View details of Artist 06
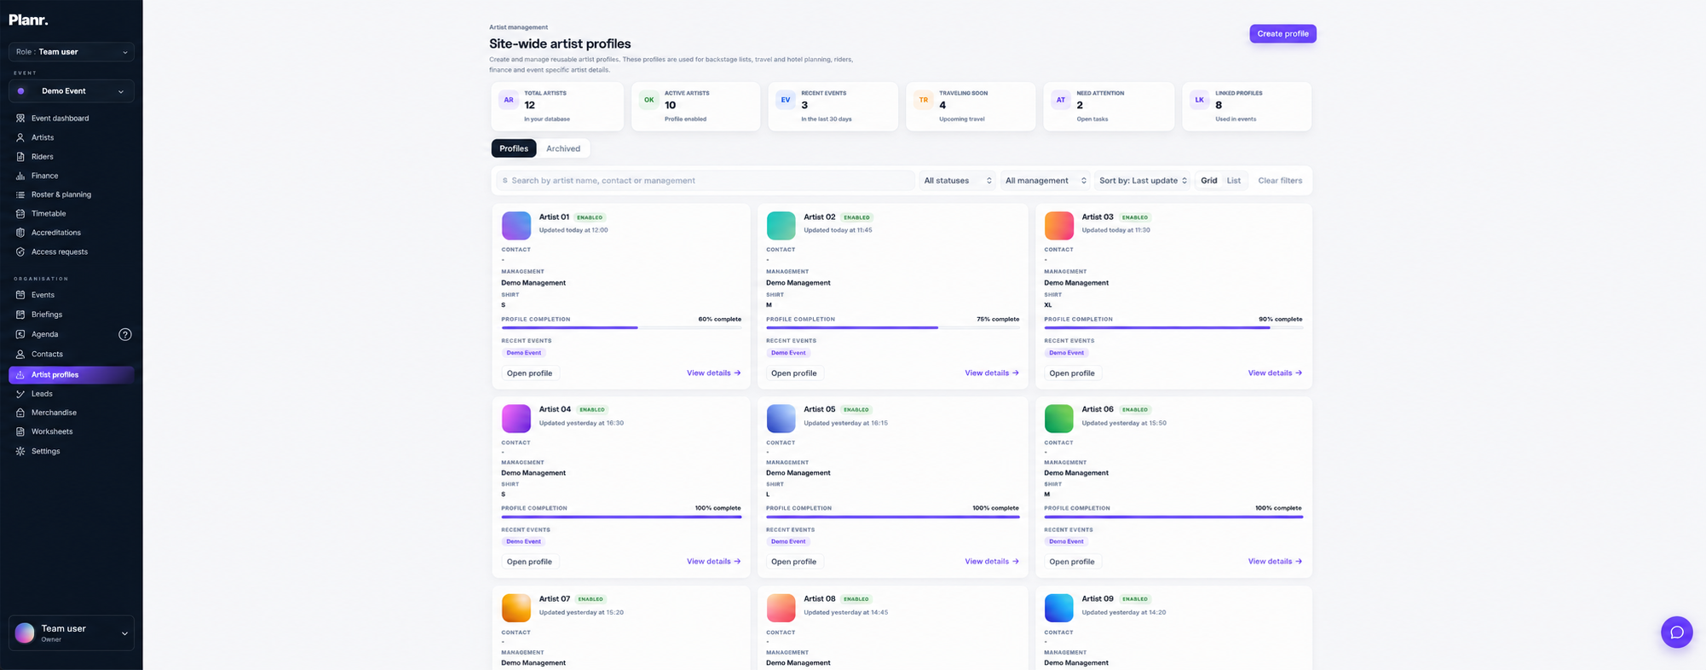This screenshot has height=670, width=1706. coord(1275,562)
